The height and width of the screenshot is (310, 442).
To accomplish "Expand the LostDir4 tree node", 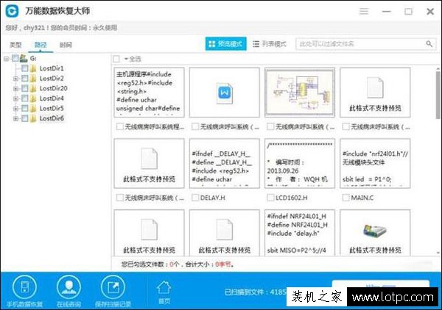I will click(x=15, y=98).
